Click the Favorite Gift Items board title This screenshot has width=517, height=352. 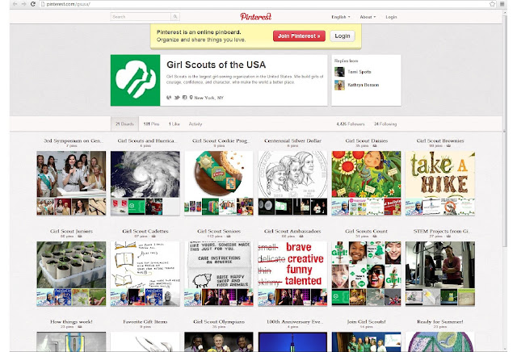click(145, 321)
